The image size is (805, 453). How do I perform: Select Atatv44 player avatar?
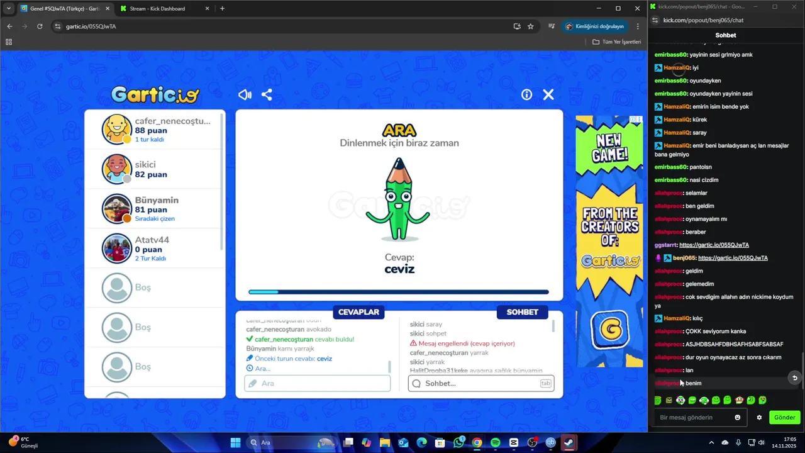(x=117, y=248)
